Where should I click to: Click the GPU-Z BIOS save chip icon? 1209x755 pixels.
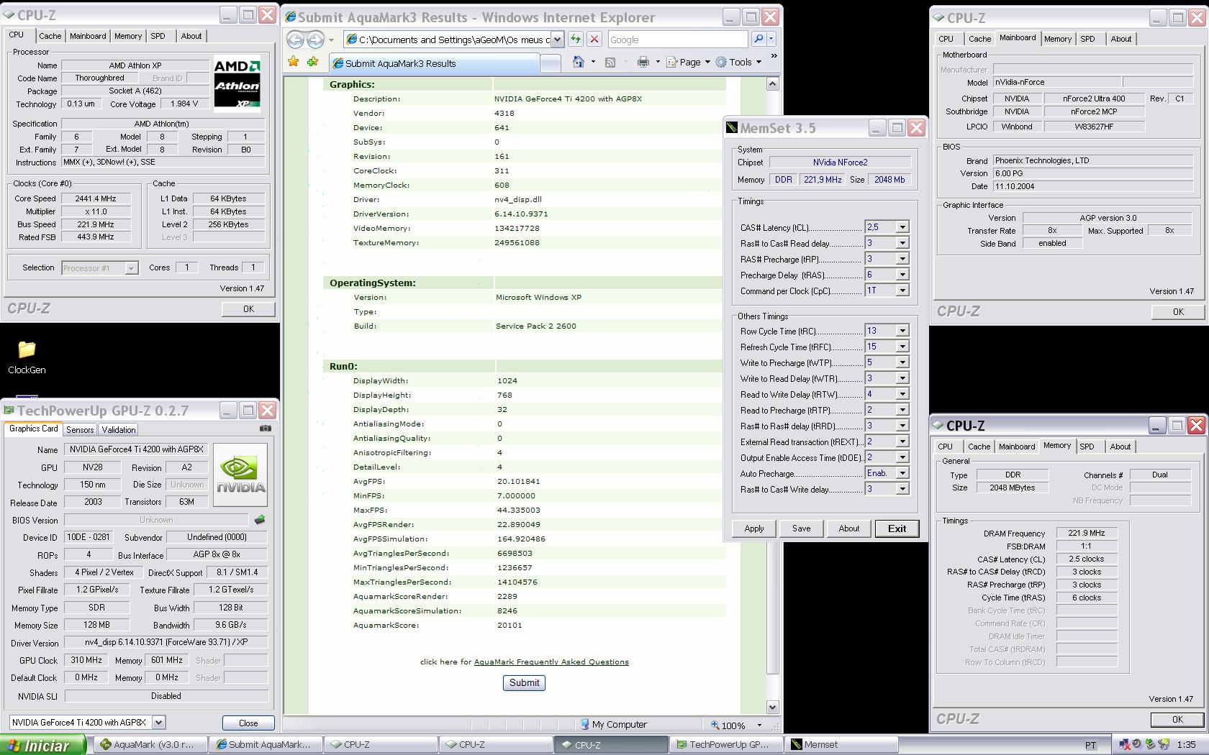pos(260,519)
